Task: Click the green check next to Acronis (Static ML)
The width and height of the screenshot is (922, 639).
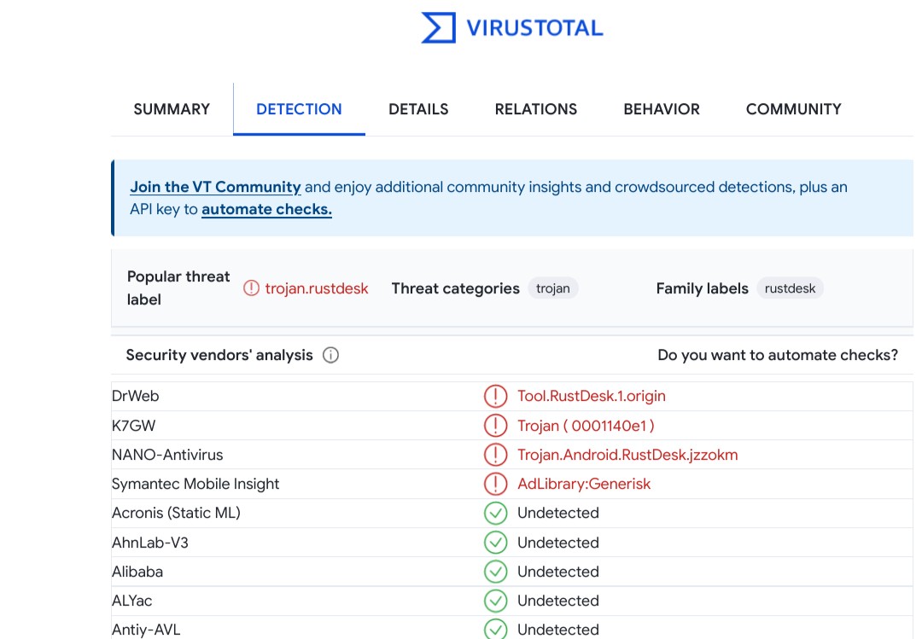Action: 495,513
